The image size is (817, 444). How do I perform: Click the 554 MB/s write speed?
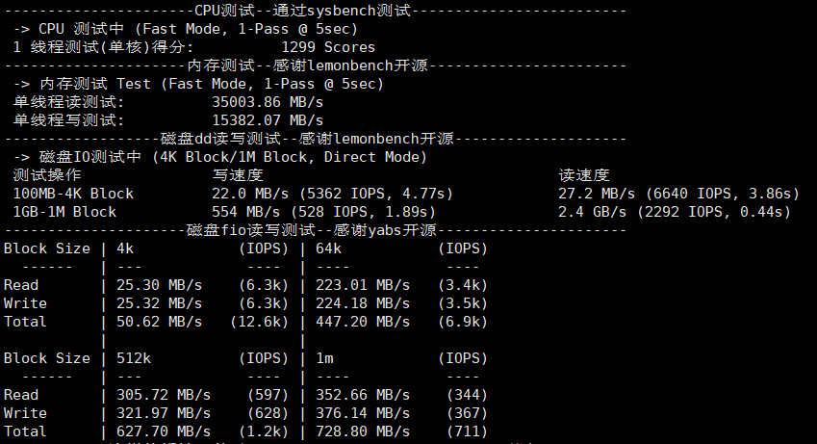(x=246, y=212)
